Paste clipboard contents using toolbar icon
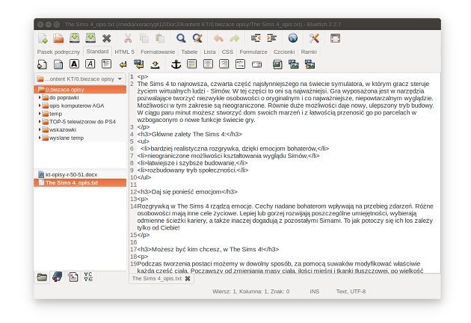 click(160, 38)
